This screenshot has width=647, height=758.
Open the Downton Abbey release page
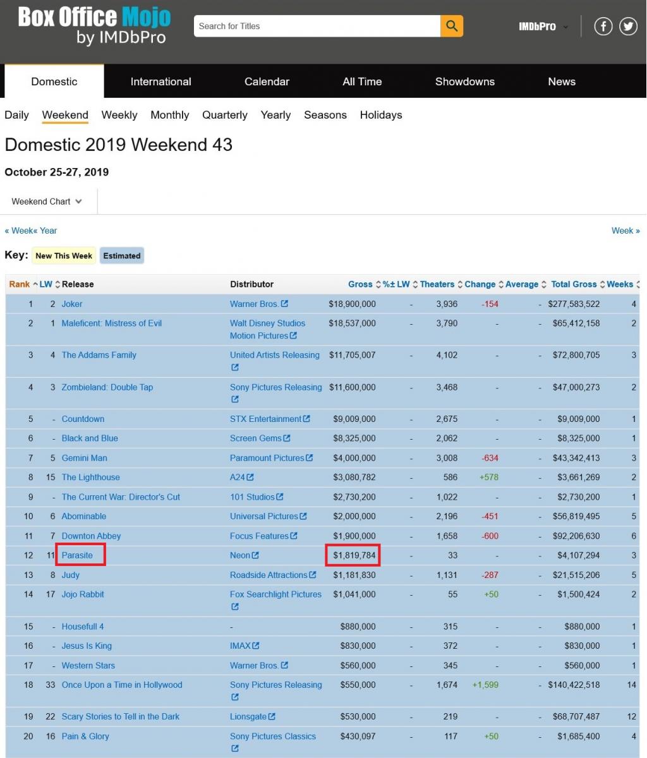point(91,536)
